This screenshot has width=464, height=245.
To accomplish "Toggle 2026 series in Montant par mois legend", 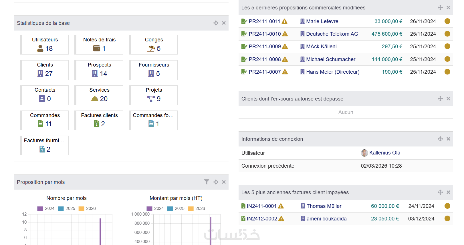I will 197,208.
